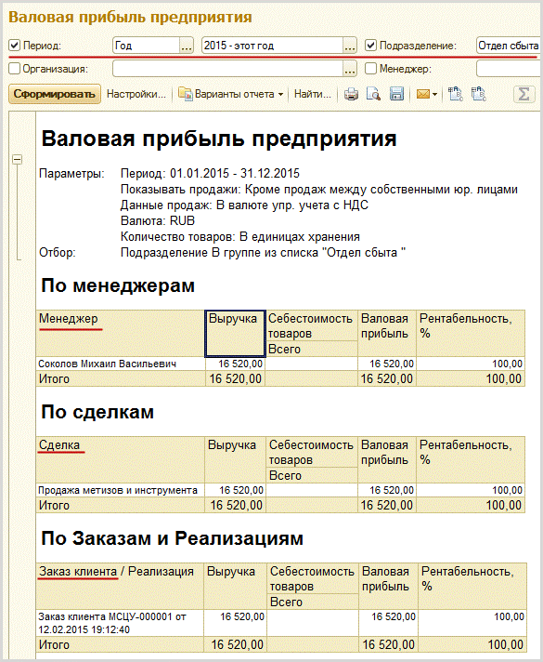Enable the Менеджер checkbox
This screenshot has width=543, height=662.
370,69
